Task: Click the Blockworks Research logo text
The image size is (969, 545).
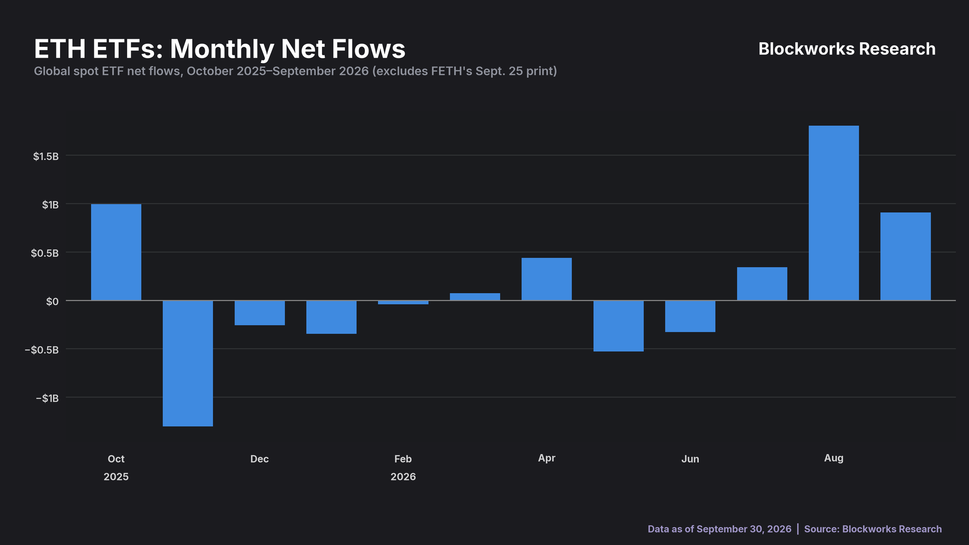Action: click(847, 49)
